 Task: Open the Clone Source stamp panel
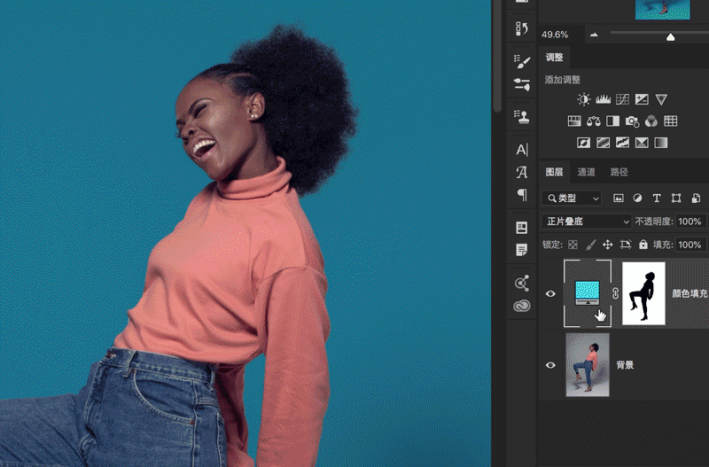[522, 116]
